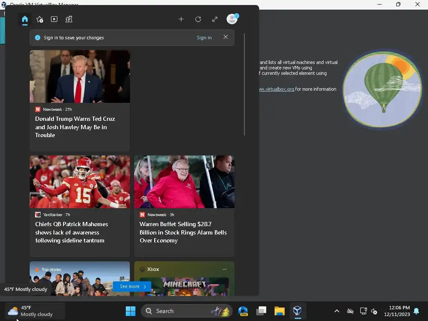Open the notification bell icon
The height and width of the screenshot is (321, 428).
417,311
